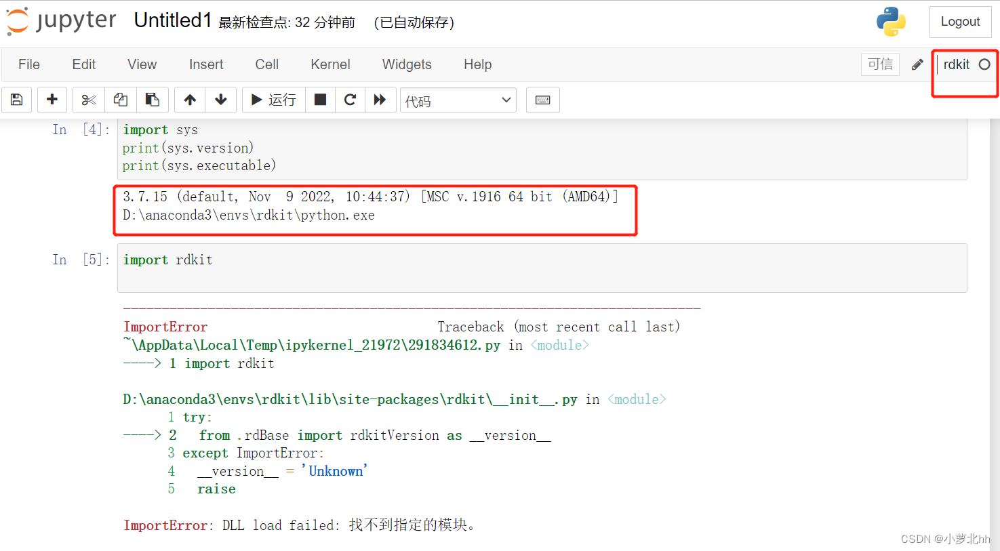This screenshot has width=1000, height=551.
Task: Log out using the Logout button
Action: pyautogui.click(x=960, y=21)
